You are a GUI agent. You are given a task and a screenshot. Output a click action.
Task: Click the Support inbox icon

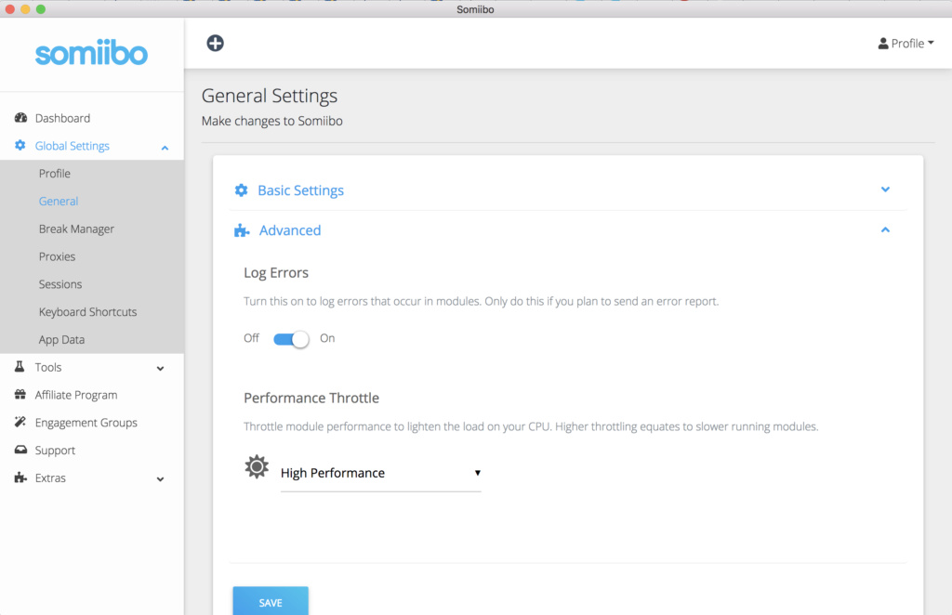click(x=20, y=450)
